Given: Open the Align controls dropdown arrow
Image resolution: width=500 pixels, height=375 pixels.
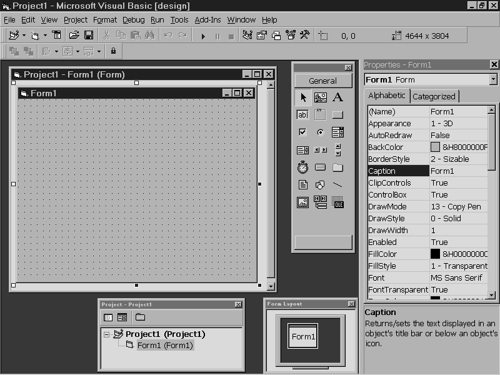Looking at the screenshot, I should 56,51.
